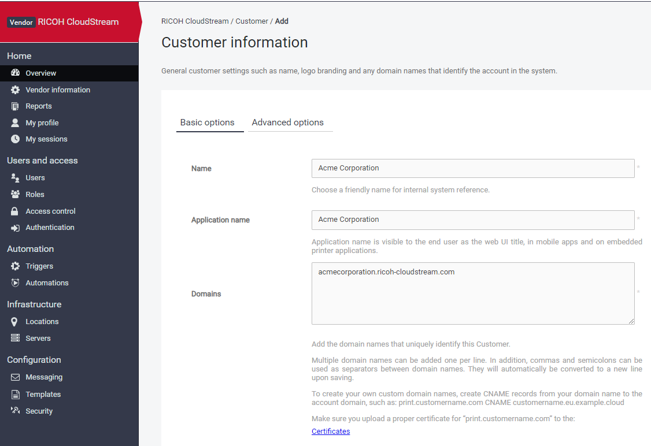Click the Triggers gear icon
This screenshot has height=446, width=651.
[16, 266]
